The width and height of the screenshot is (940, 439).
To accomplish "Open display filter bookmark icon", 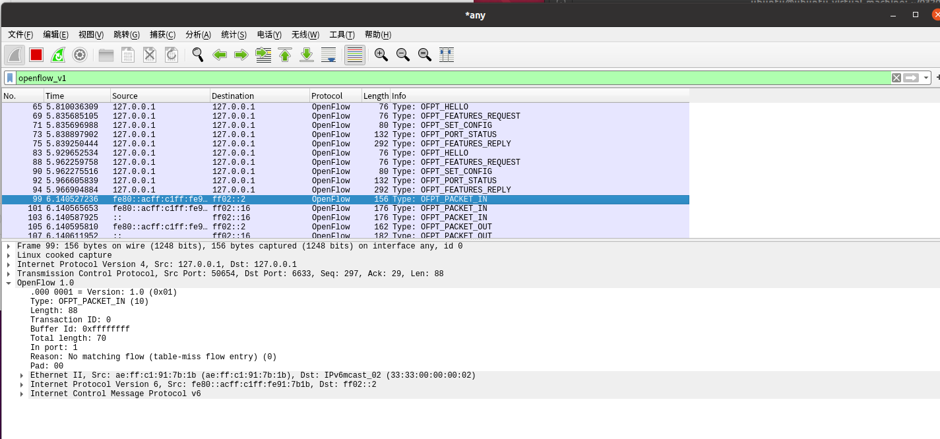I will (11, 78).
